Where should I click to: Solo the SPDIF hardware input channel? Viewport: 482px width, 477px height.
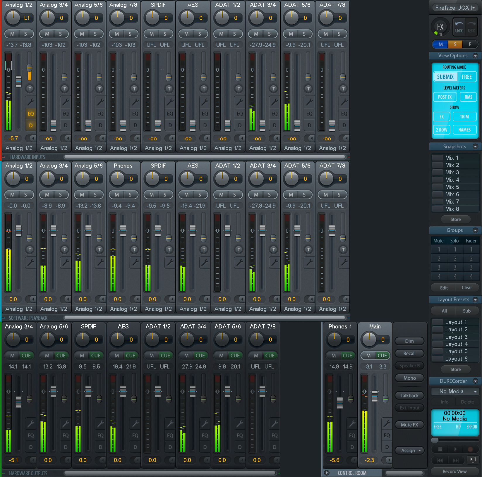coord(165,34)
